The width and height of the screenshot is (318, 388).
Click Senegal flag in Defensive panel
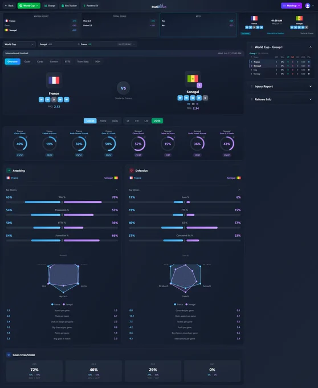click(239, 178)
